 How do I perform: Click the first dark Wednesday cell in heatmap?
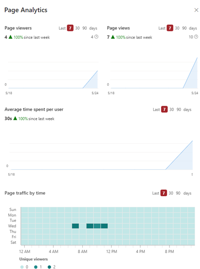(x=75, y=226)
